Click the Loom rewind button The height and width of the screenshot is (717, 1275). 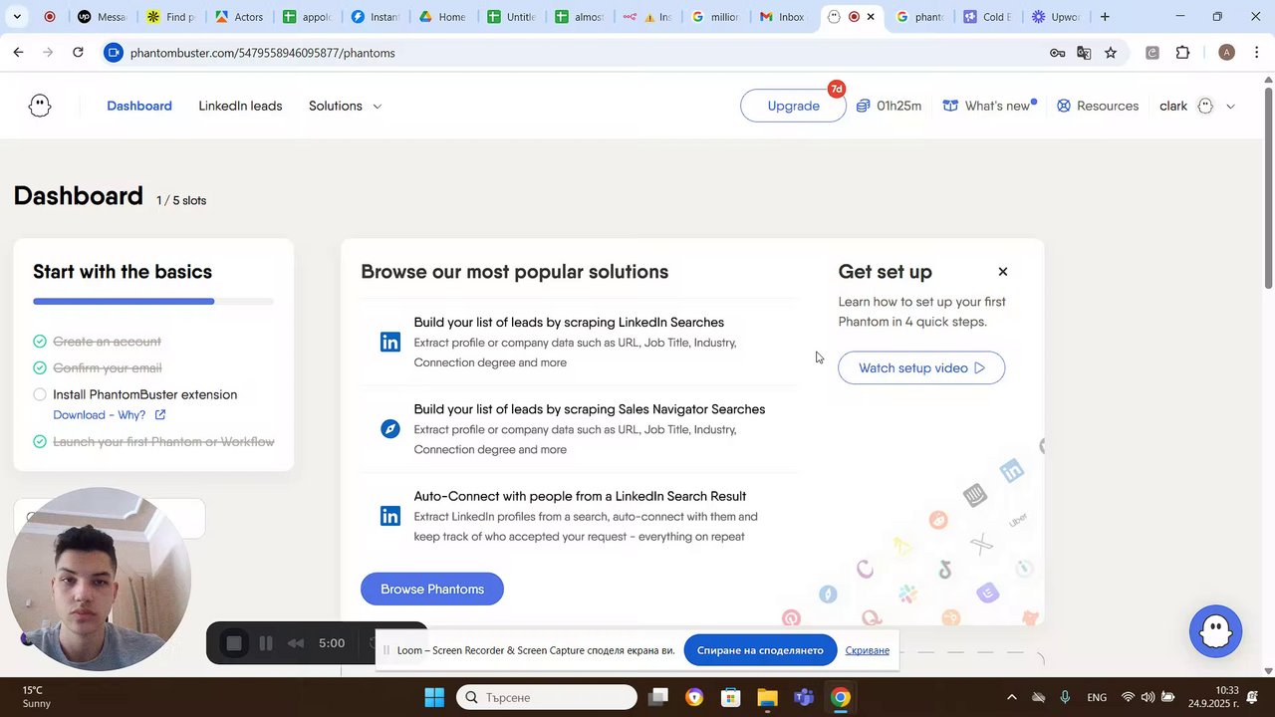[x=296, y=643]
